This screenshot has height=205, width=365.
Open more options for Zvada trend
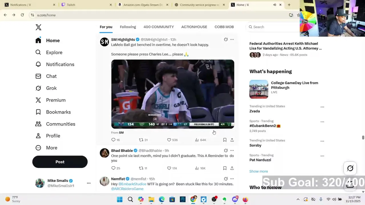pyautogui.click(x=322, y=107)
